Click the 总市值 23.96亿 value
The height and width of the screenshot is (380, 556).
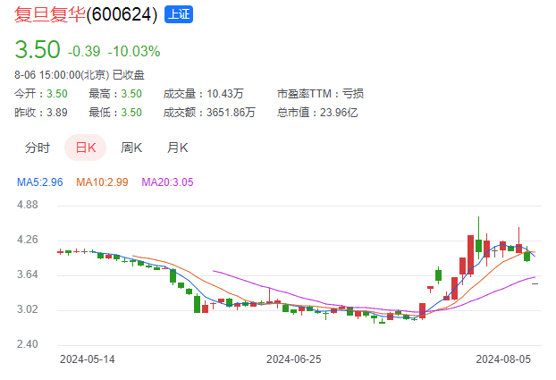(339, 113)
